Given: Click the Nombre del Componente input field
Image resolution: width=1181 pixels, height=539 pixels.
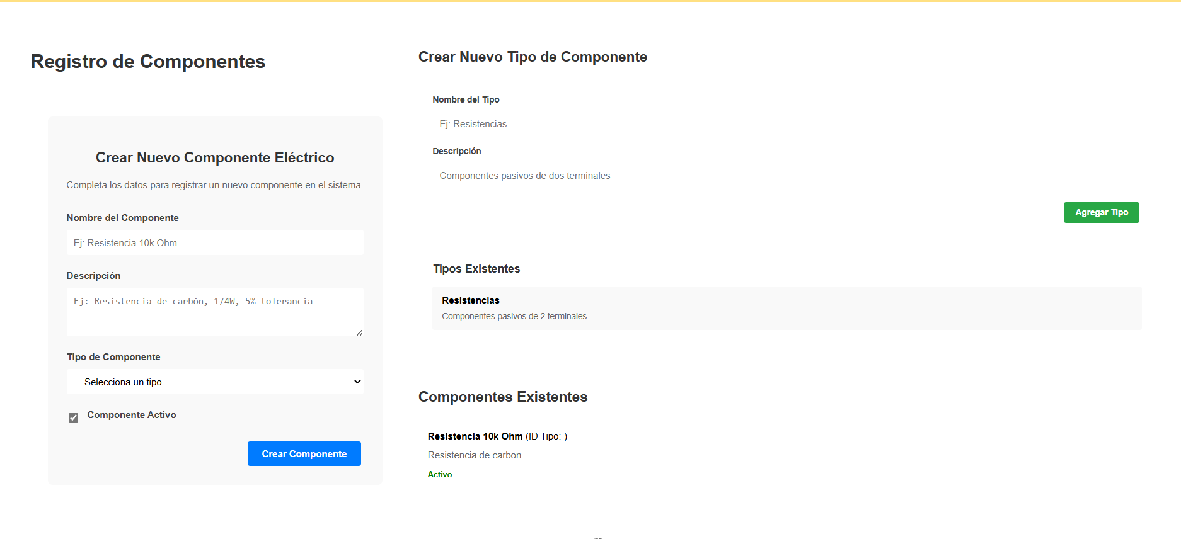Looking at the screenshot, I should pos(215,242).
